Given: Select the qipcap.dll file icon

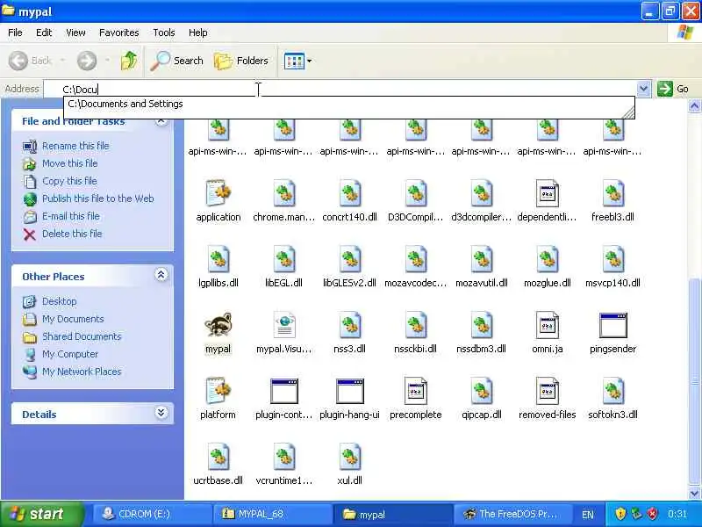Looking at the screenshot, I should point(481,391).
